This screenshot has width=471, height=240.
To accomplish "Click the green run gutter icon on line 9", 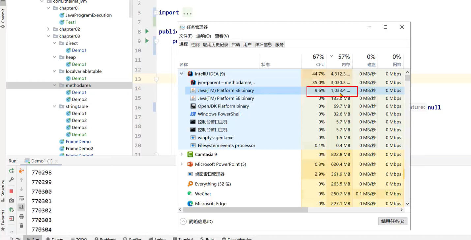I will coord(147,41).
